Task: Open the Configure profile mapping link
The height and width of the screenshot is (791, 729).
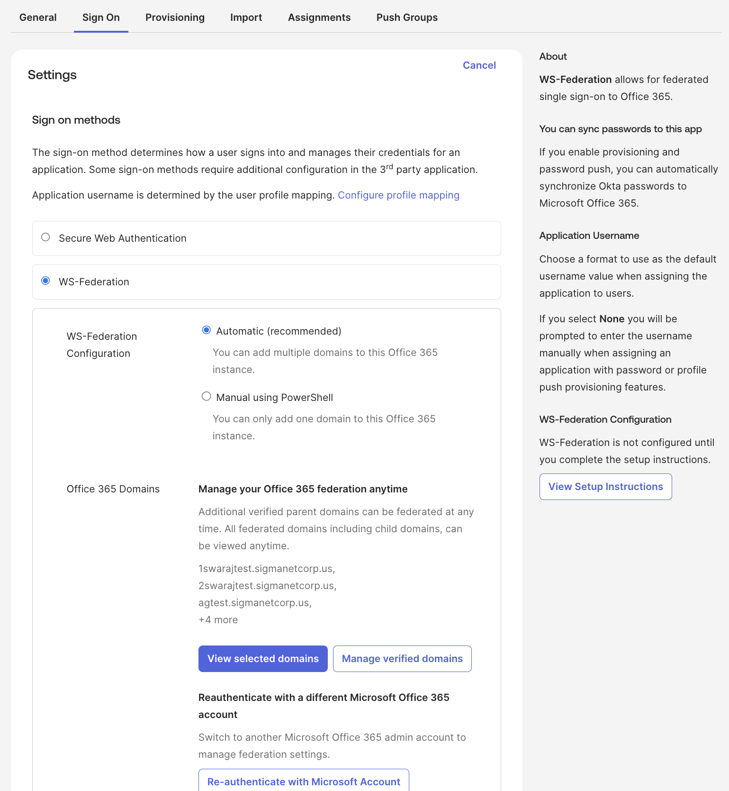Action: pyautogui.click(x=398, y=195)
